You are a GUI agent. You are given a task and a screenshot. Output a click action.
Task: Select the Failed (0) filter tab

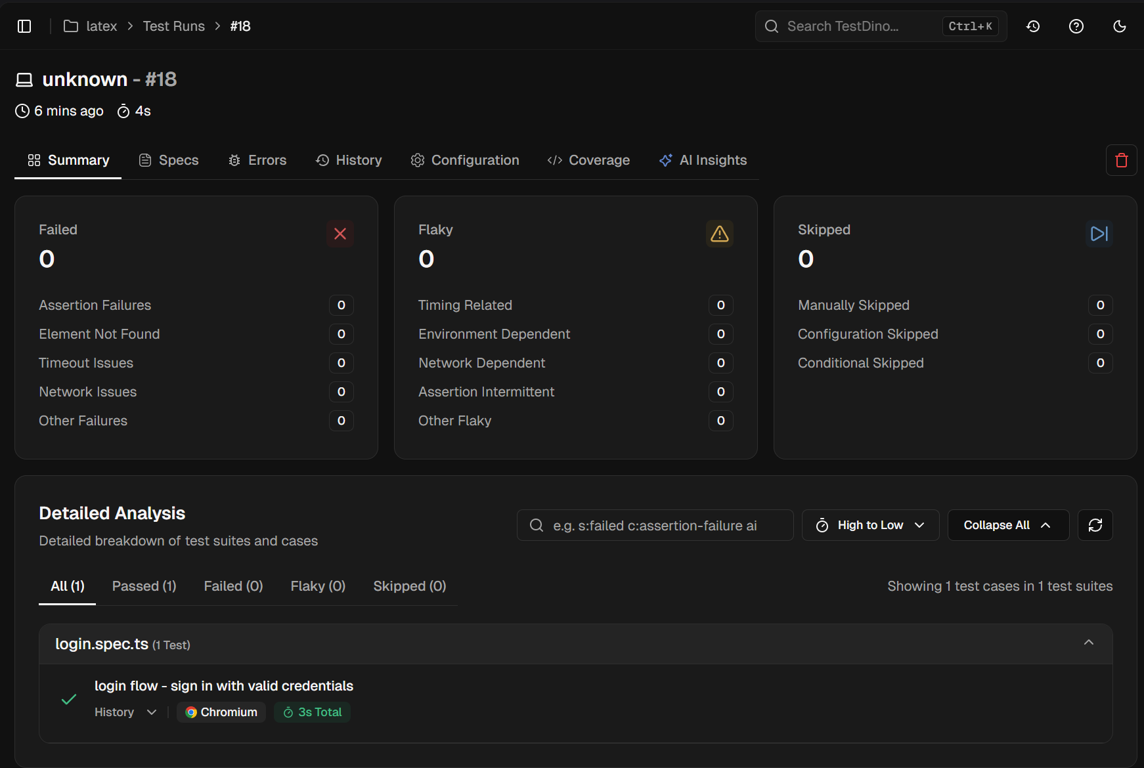pyautogui.click(x=233, y=586)
